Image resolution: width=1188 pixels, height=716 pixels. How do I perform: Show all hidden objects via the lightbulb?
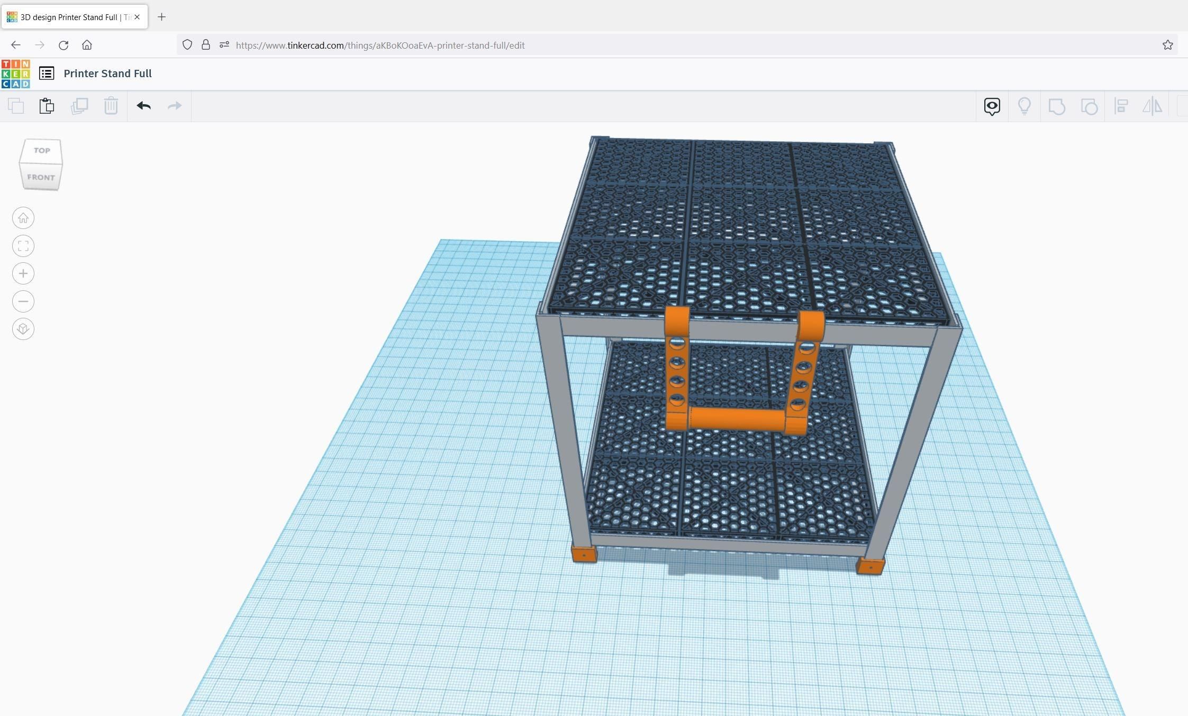[x=1024, y=106]
